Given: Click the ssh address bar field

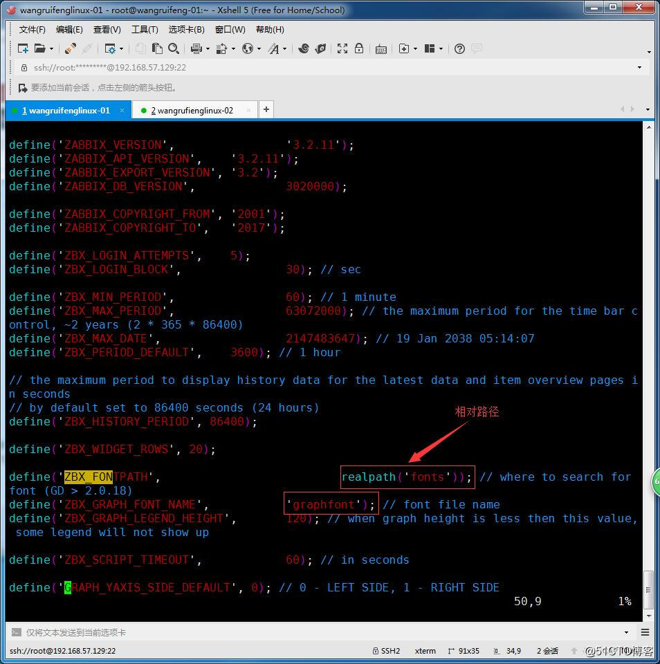Looking at the screenshot, I should 331,67.
